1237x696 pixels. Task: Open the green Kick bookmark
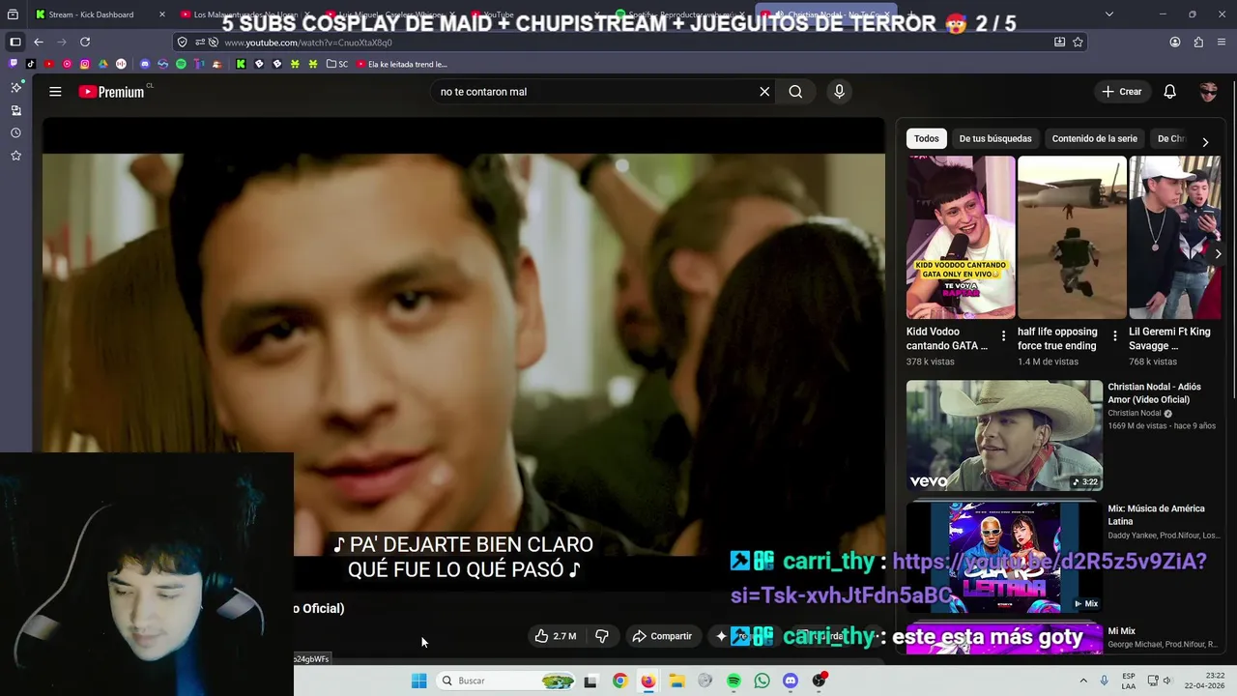(241, 64)
